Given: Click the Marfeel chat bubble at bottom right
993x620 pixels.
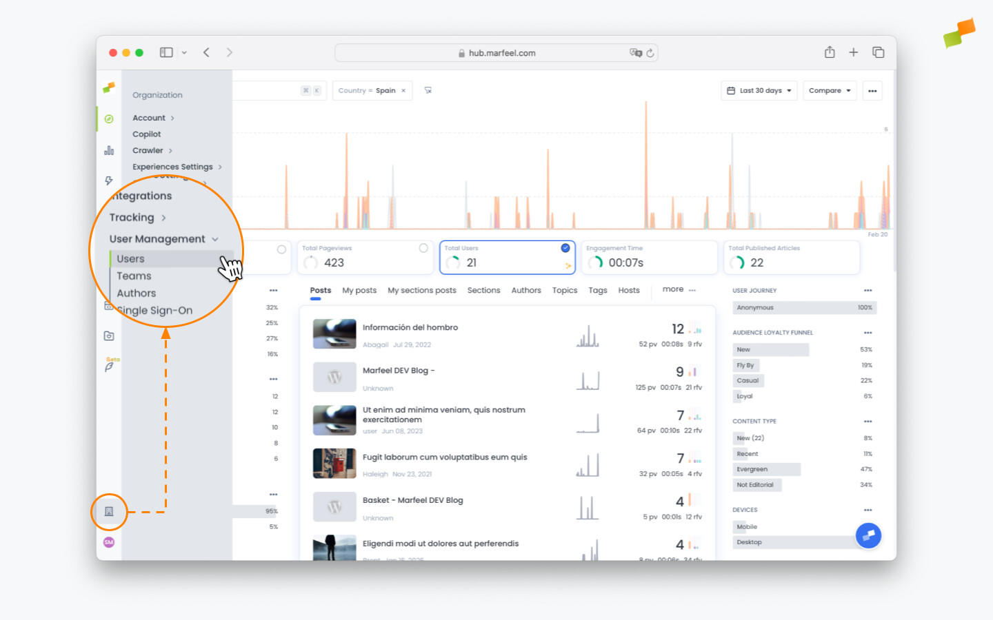Looking at the screenshot, I should [868, 535].
